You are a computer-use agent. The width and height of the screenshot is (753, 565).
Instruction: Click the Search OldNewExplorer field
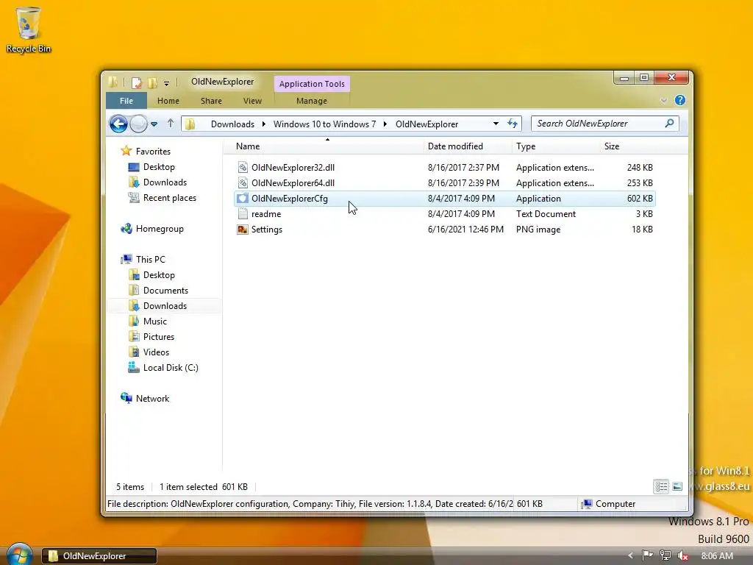605,124
